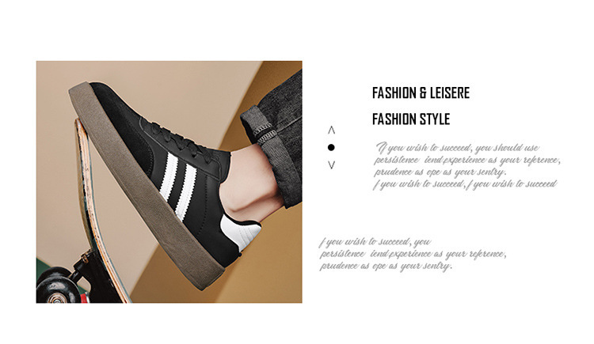The height and width of the screenshot is (344, 594).
Task: Click the FASHION & LEISERE heading
Action: click(x=421, y=93)
